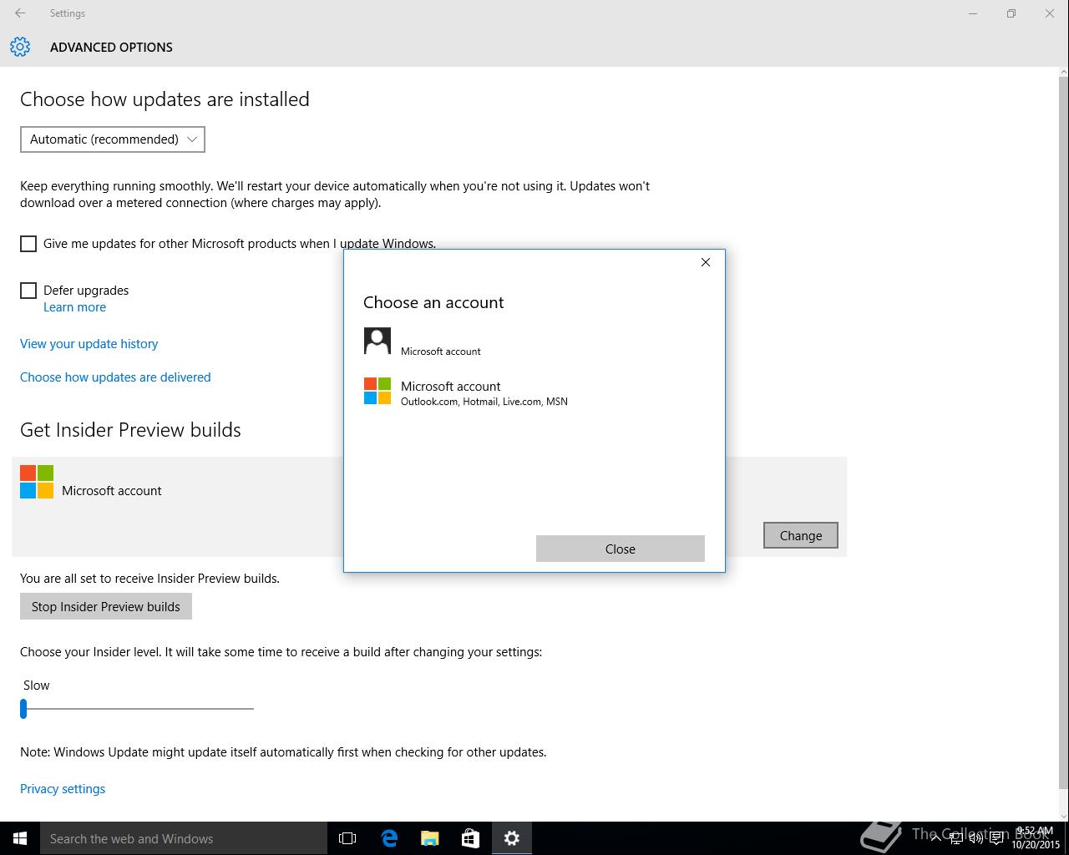This screenshot has width=1069, height=855.
Task: Open the Privacy settings link
Action: tap(63, 789)
